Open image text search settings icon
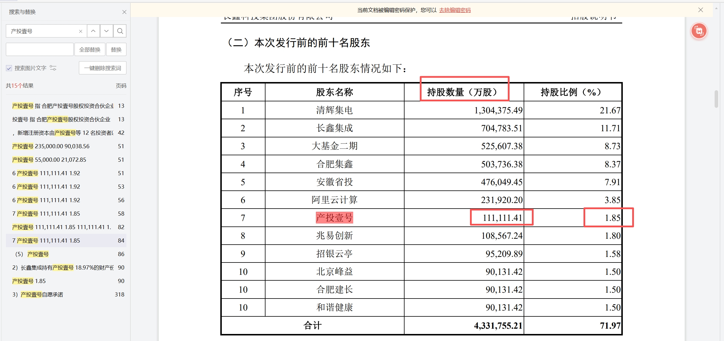Image resolution: width=724 pixels, height=341 pixels. pyautogui.click(x=53, y=68)
